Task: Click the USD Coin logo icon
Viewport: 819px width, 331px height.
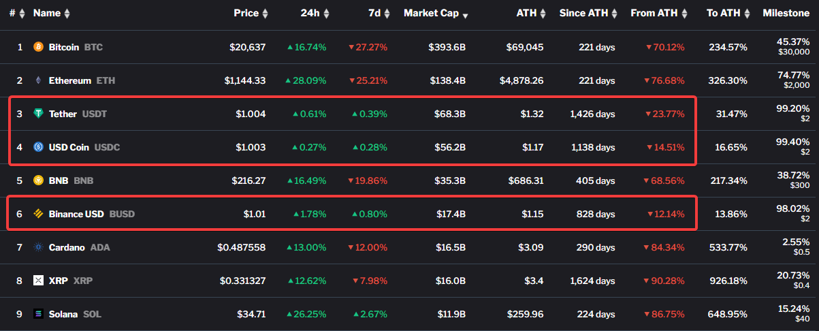Action: (38, 147)
